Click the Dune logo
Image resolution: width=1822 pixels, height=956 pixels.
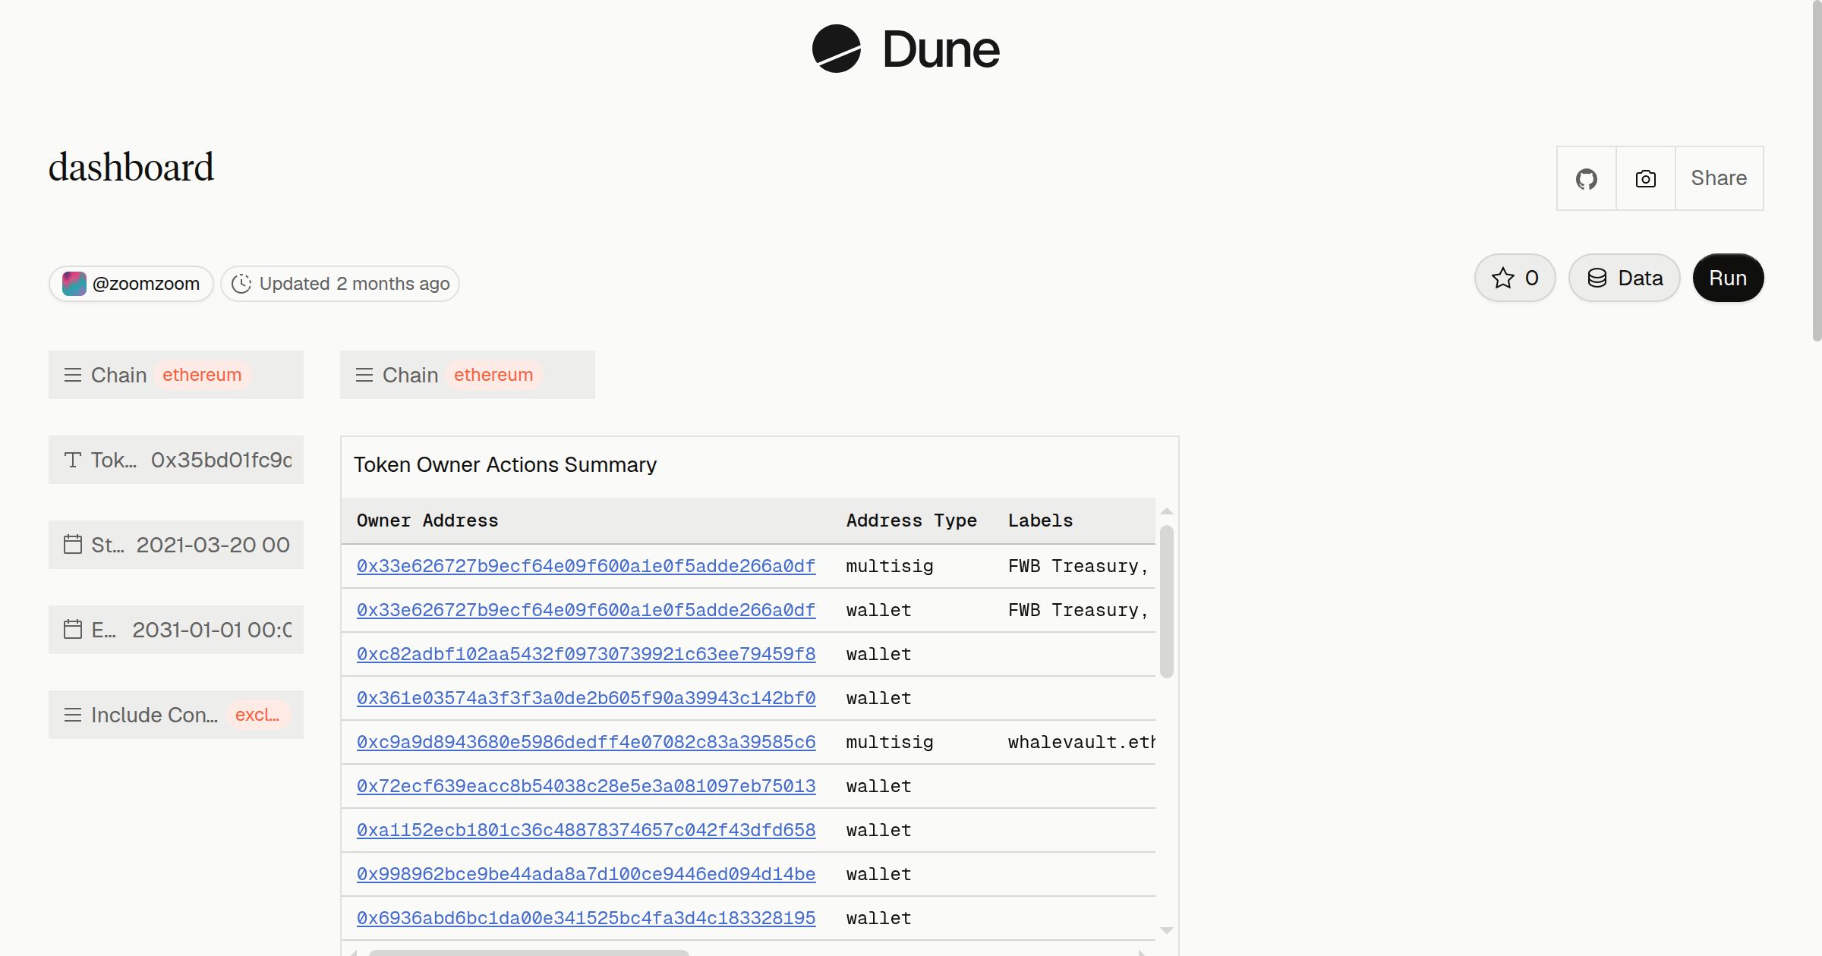906,49
